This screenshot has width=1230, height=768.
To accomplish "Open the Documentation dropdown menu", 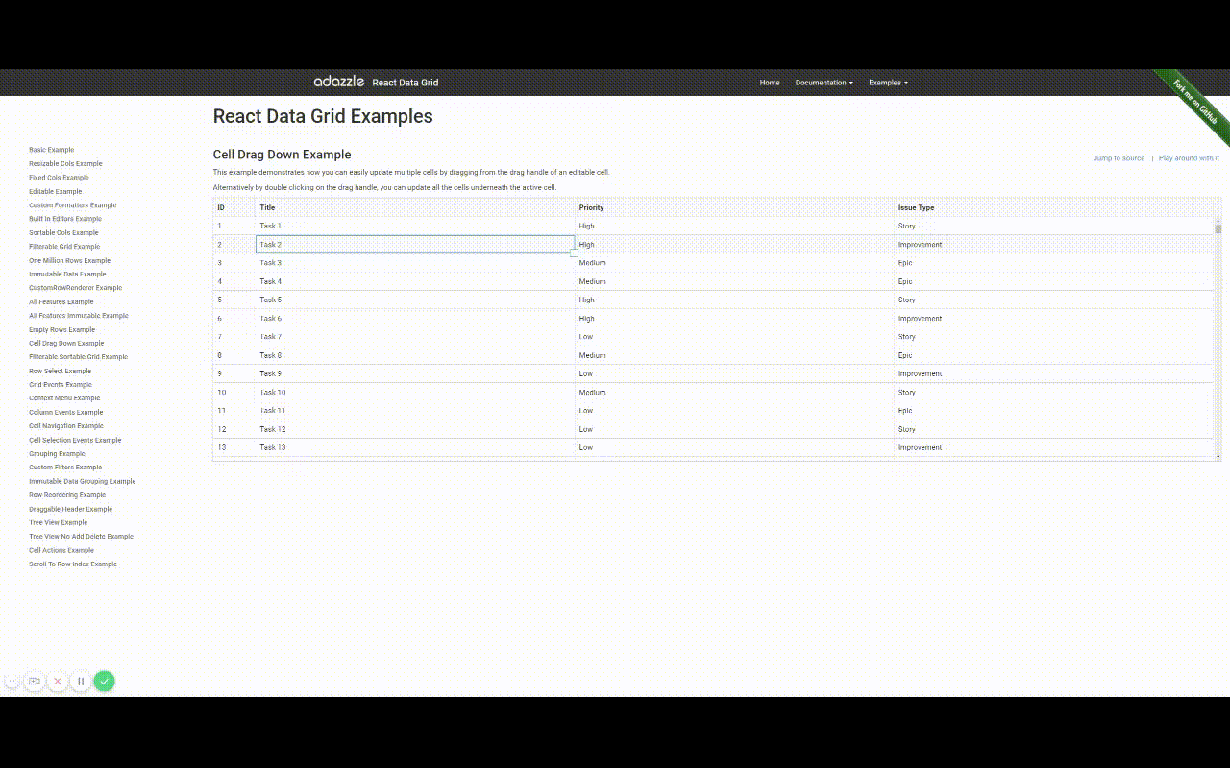I will [824, 83].
